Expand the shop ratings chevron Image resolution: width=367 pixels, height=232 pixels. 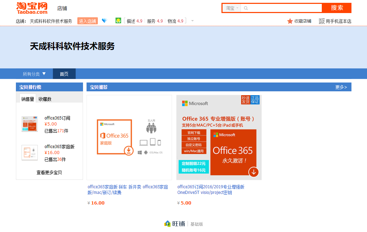point(193,21)
